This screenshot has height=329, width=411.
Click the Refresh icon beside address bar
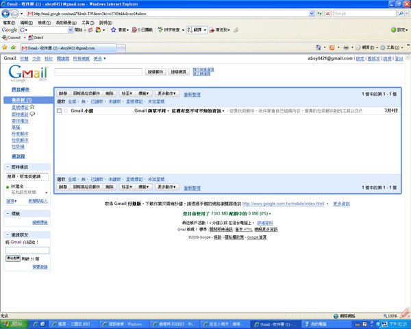[319, 14]
